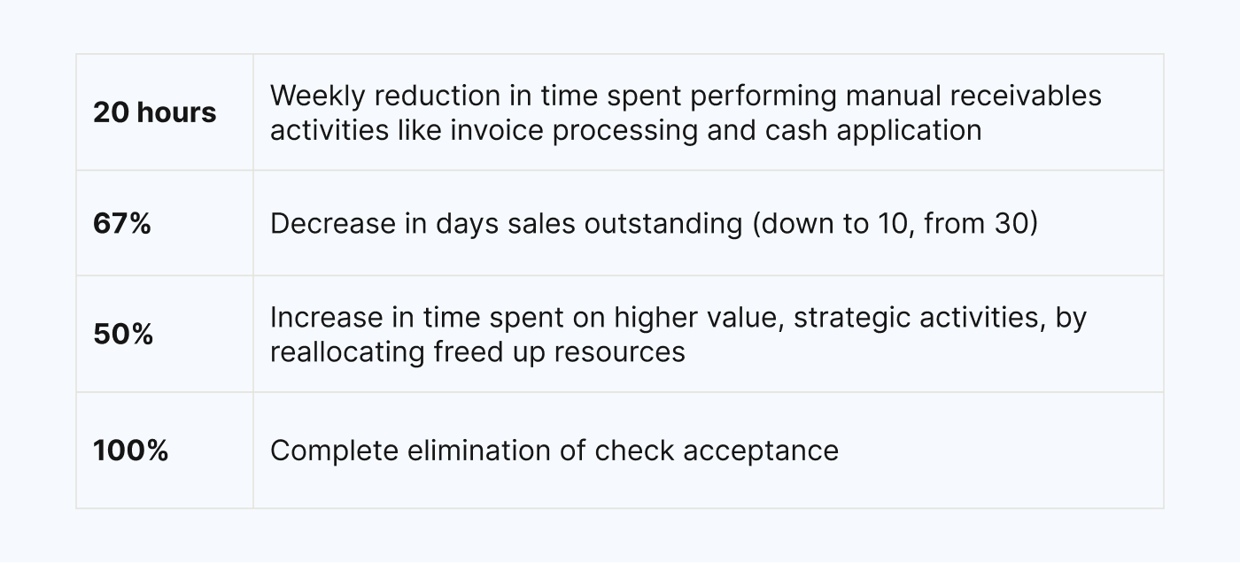Click the phrase "check acceptance"

point(717,451)
